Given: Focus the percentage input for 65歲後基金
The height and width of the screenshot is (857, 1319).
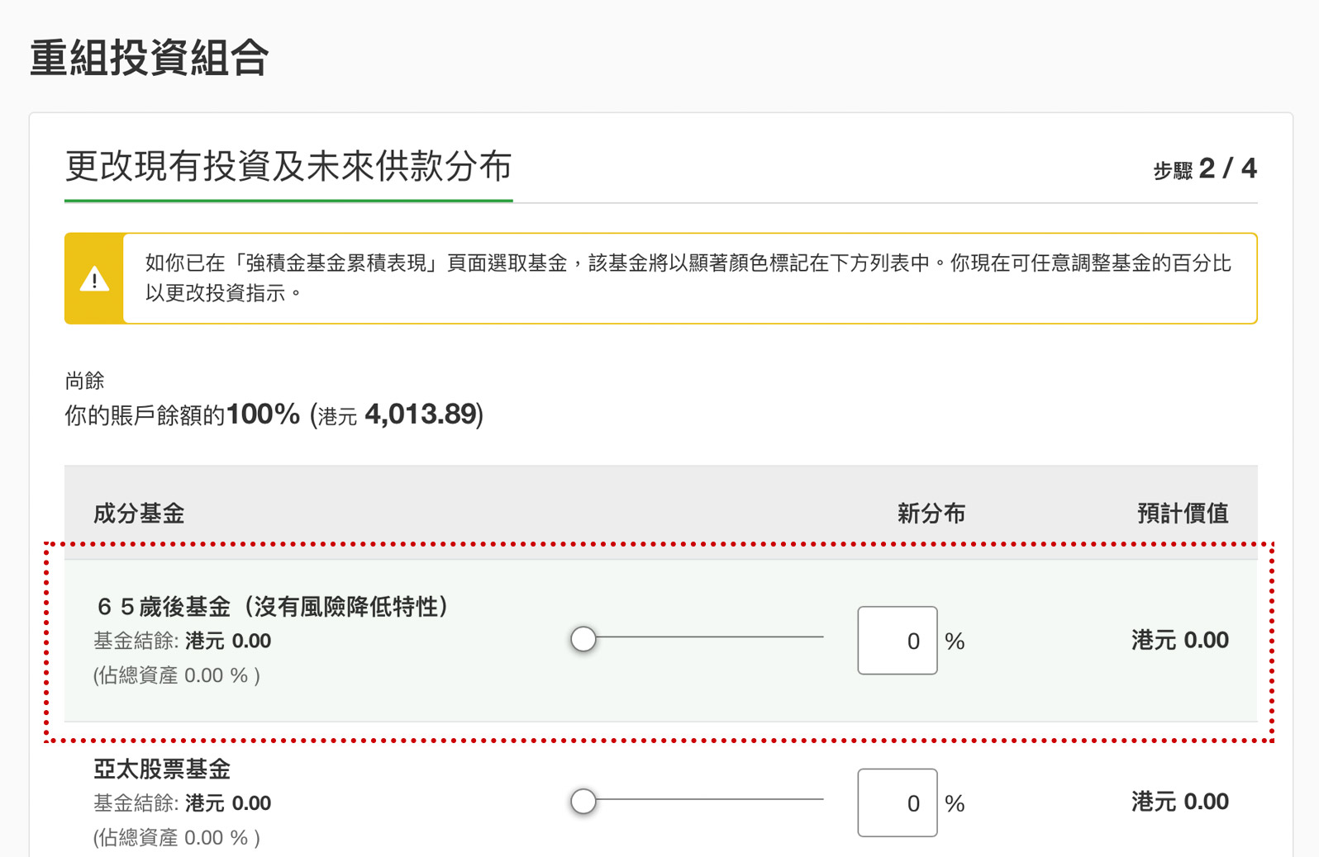Looking at the screenshot, I should [898, 641].
